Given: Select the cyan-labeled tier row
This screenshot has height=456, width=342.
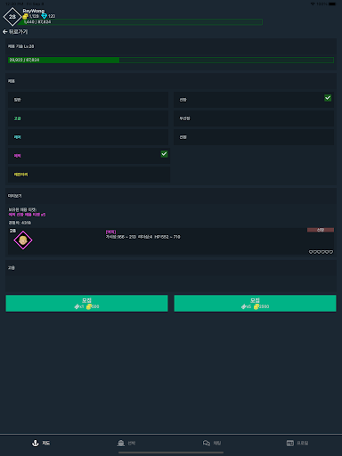Looking at the screenshot, I should click(x=88, y=137).
